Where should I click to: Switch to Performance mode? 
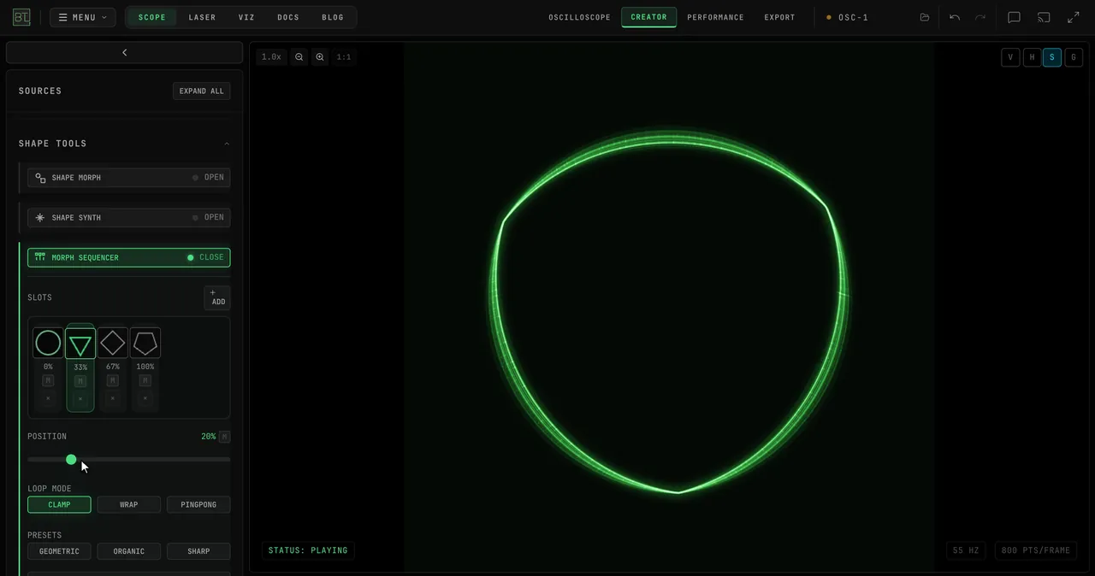[x=716, y=17]
